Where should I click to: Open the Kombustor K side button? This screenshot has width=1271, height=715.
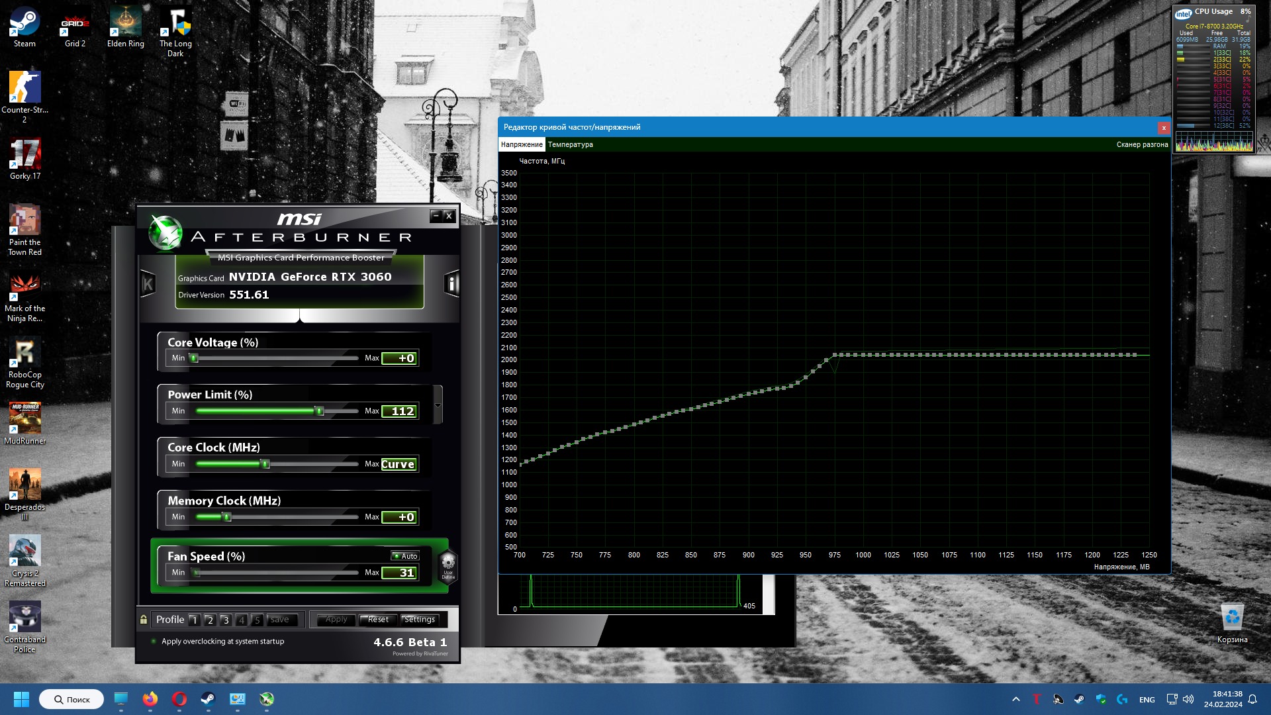point(148,285)
